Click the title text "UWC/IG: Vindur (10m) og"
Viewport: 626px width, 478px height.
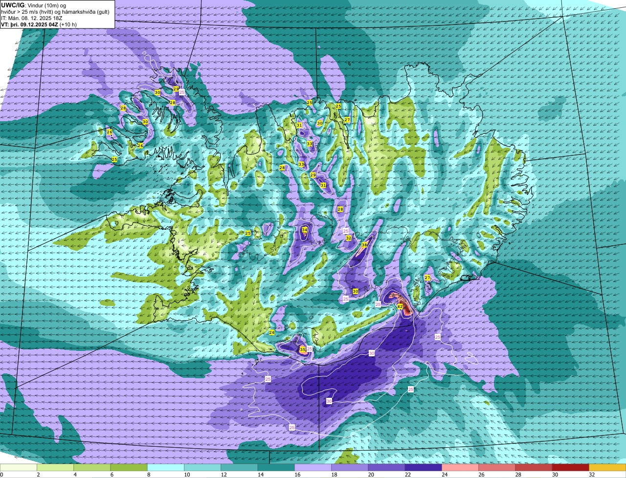[33, 5]
